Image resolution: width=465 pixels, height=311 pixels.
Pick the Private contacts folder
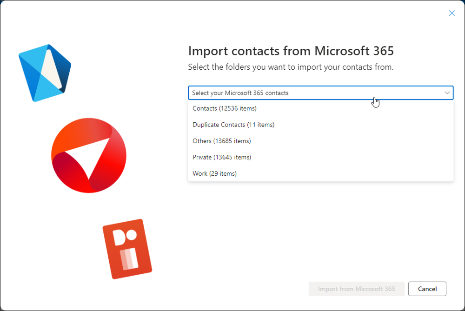pyautogui.click(x=222, y=157)
